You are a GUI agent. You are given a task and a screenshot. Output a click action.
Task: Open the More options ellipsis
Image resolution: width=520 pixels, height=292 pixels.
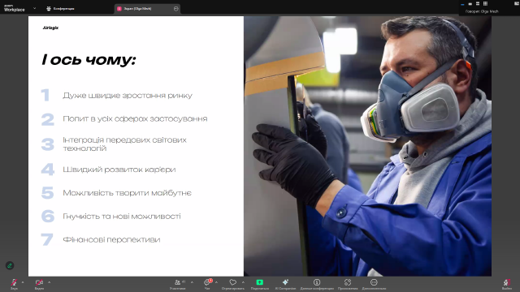click(374, 282)
